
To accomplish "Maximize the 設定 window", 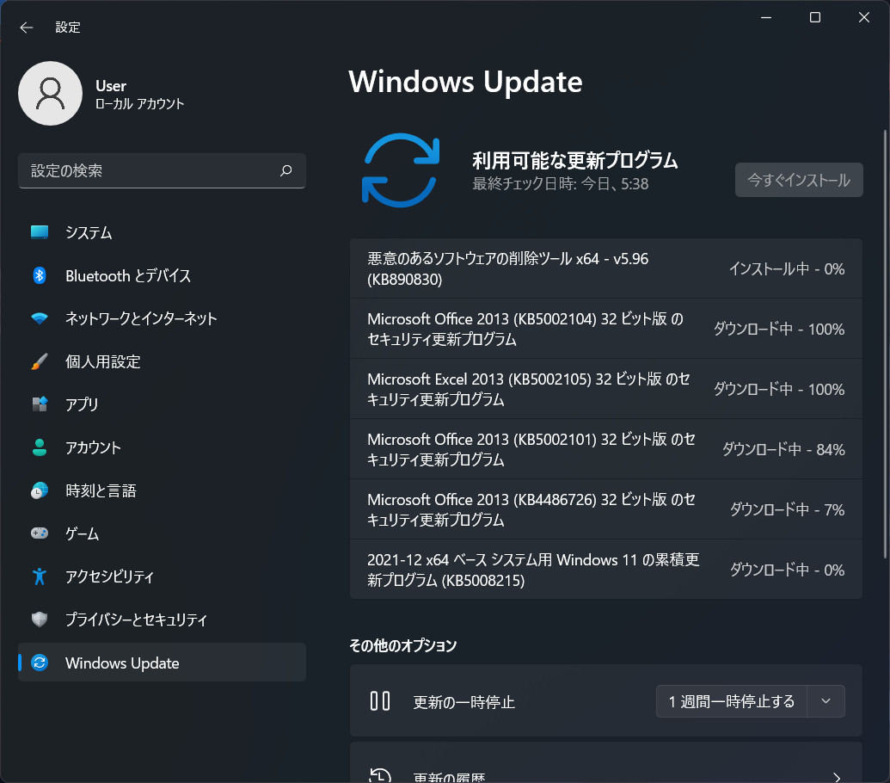I will click(x=815, y=17).
